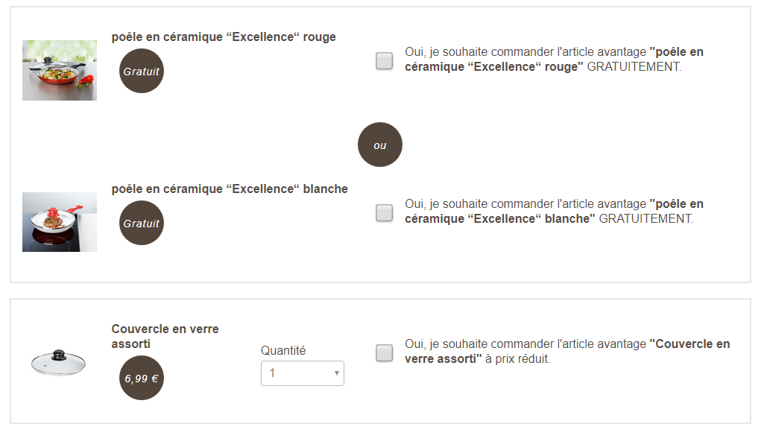Click the glass lid product image
Viewport: 767px width, 424px height.
pos(59,363)
